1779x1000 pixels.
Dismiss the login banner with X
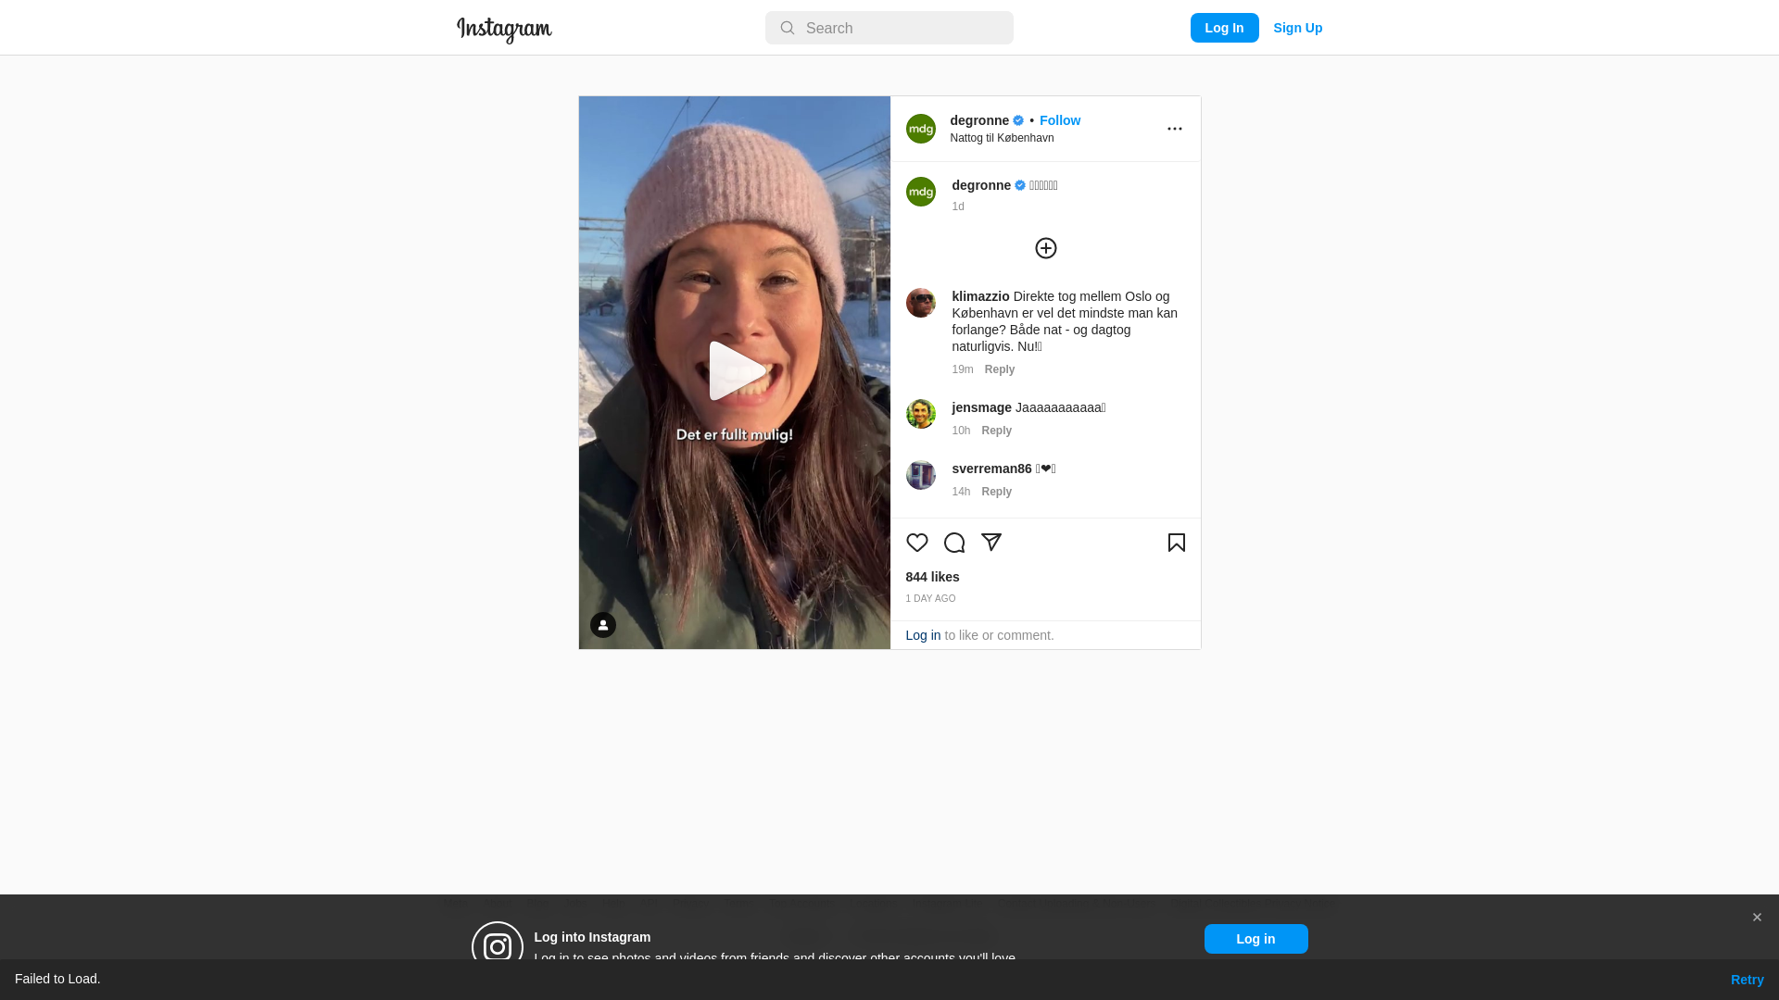1756,918
